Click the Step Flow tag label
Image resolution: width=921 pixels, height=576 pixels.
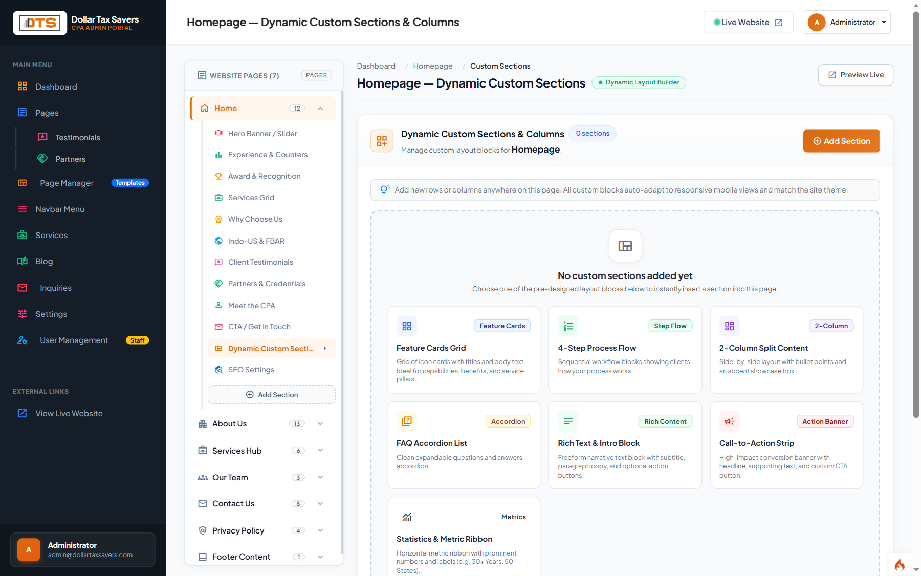(x=670, y=326)
